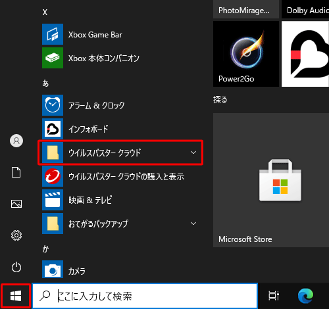
Task: Launch Microsoft Edge from the taskbar
Action: tap(305, 296)
